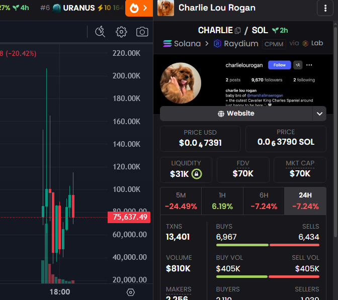Click the MKT CAP $70K box
This screenshot has width=338, height=300.
pos(300,170)
